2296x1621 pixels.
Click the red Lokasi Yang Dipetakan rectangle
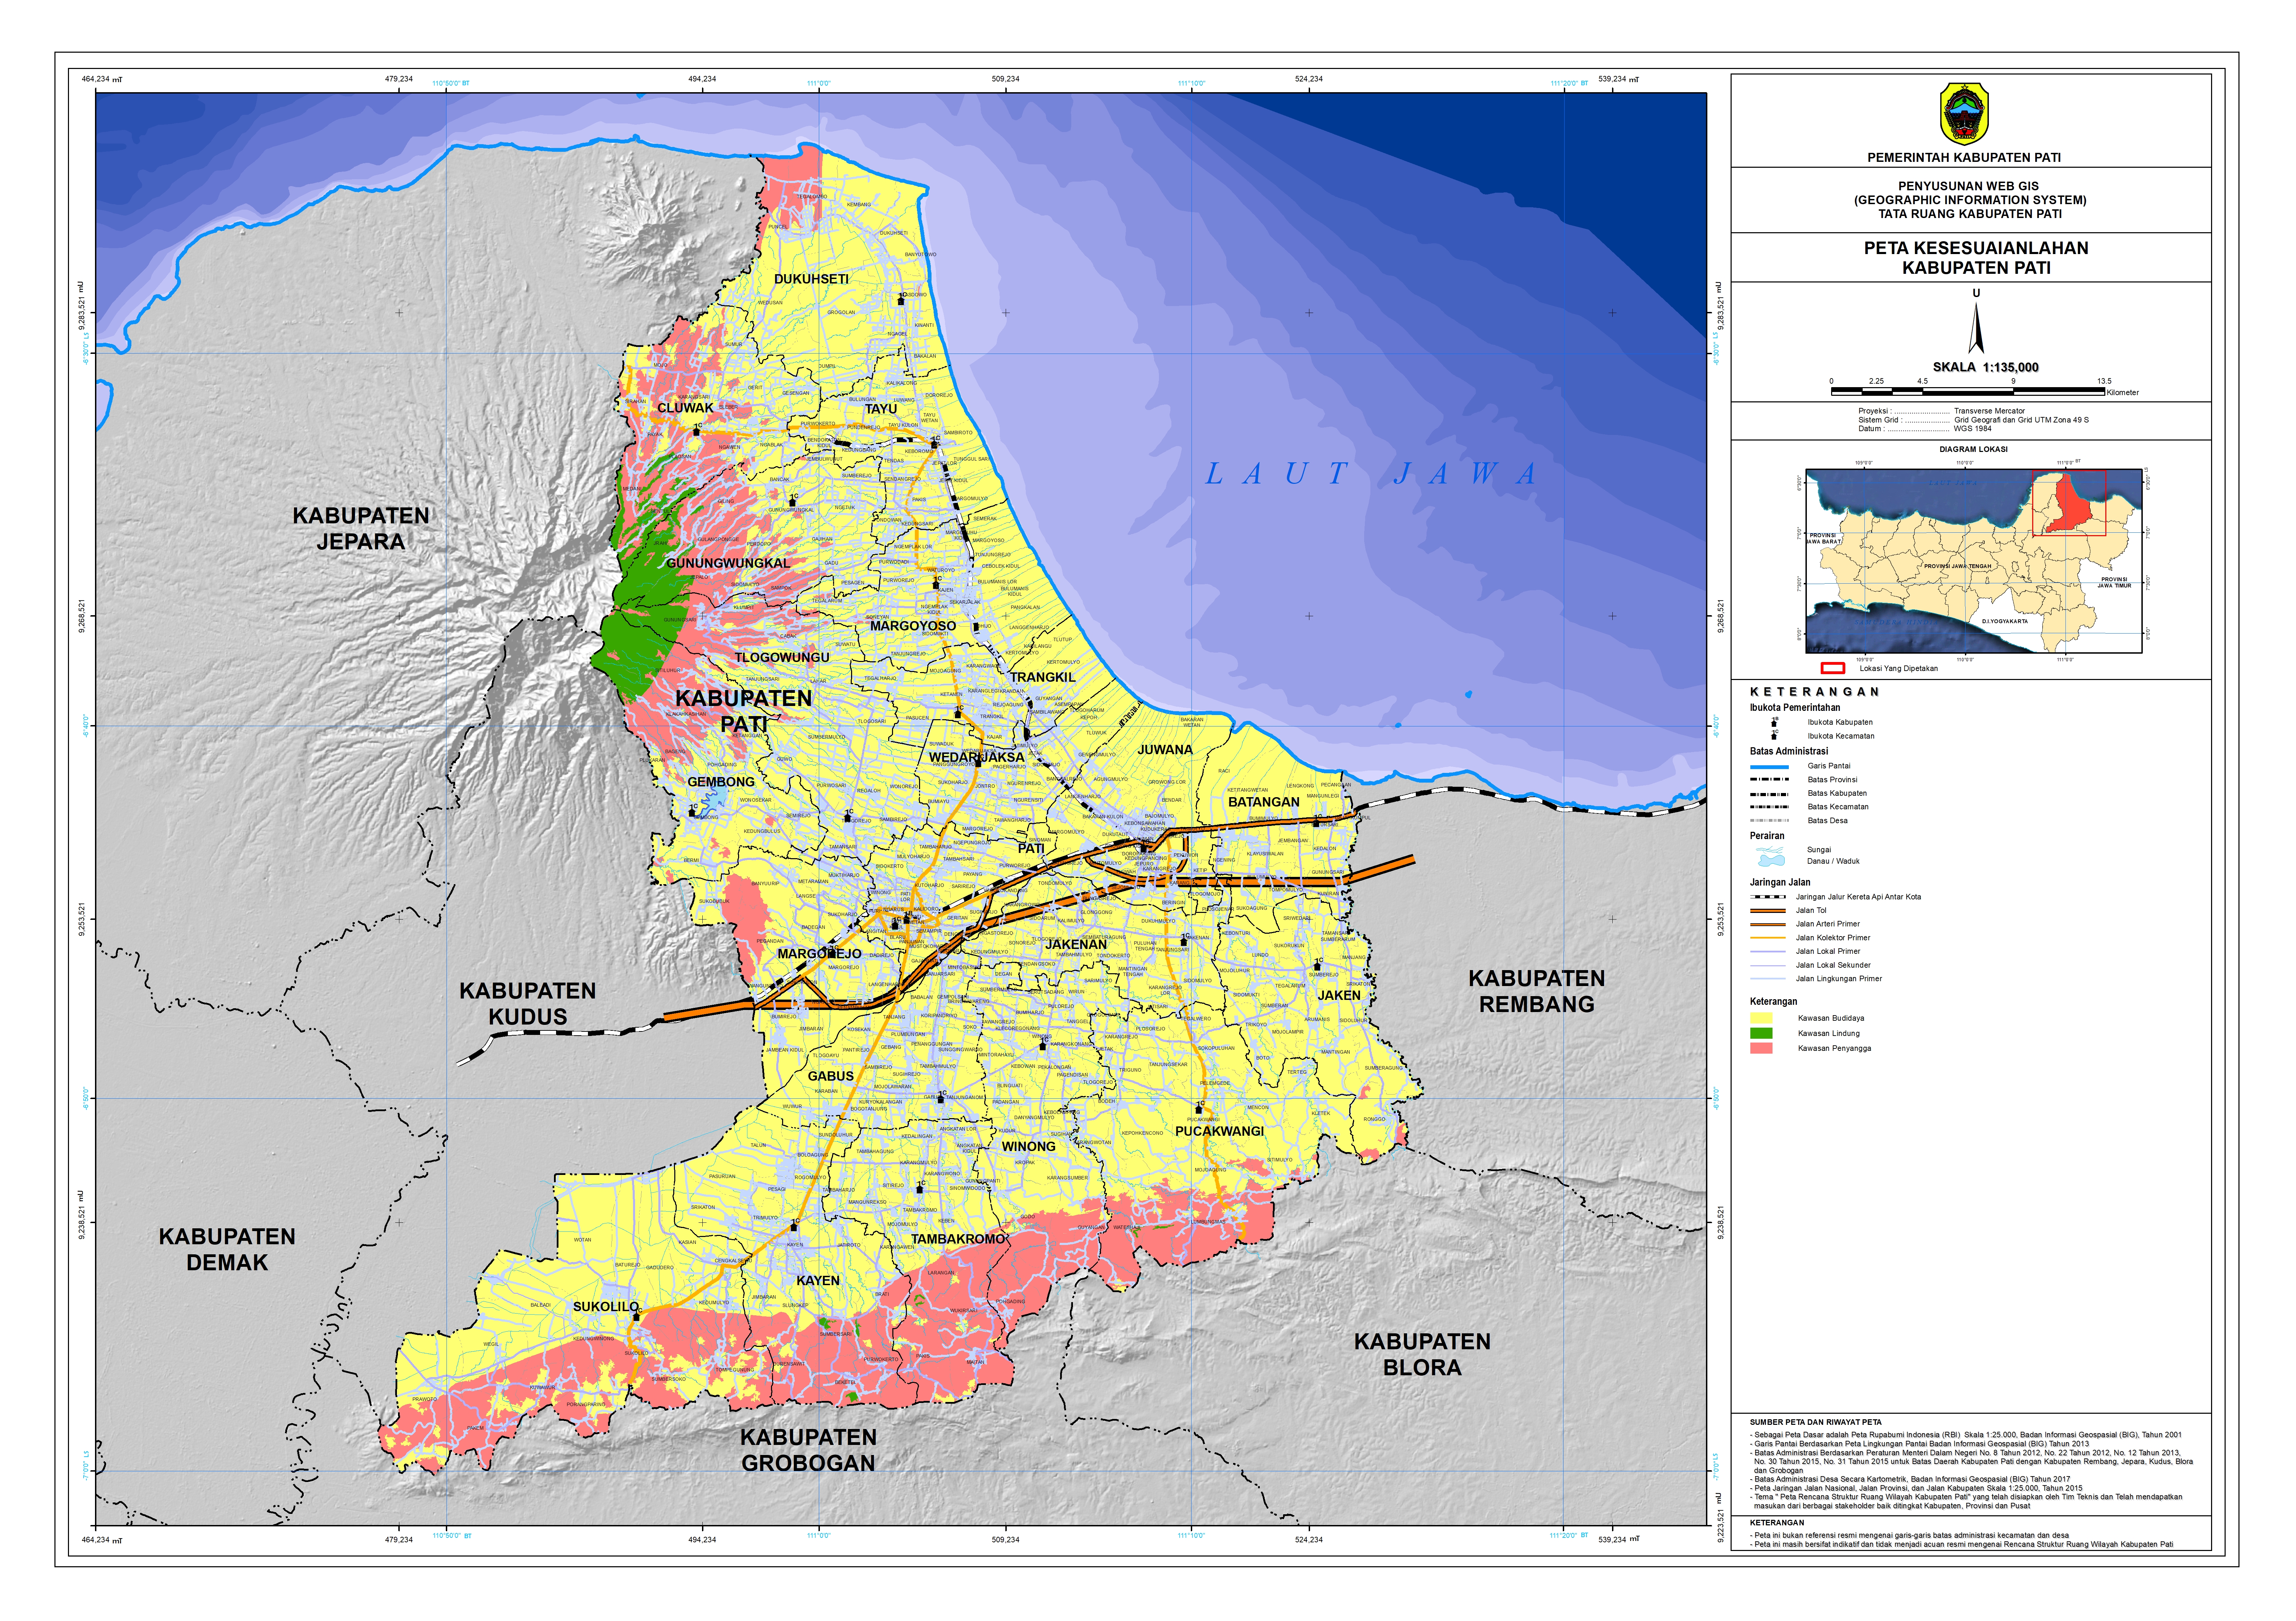pyautogui.click(x=1832, y=668)
